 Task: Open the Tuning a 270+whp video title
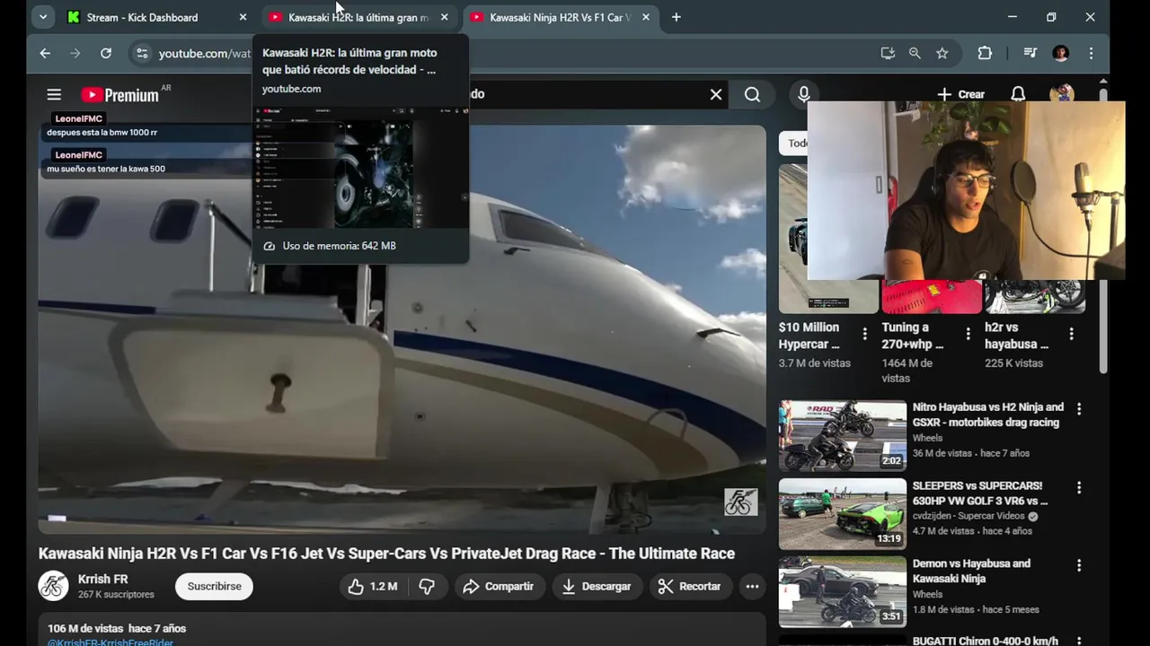[x=913, y=336]
